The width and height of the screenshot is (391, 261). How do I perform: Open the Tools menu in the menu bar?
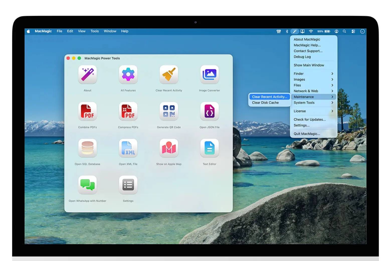click(94, 31)
